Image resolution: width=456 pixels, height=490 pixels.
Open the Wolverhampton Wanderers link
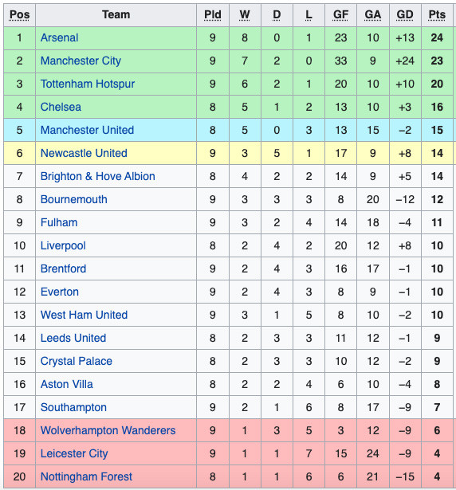[x=108, y=430]
